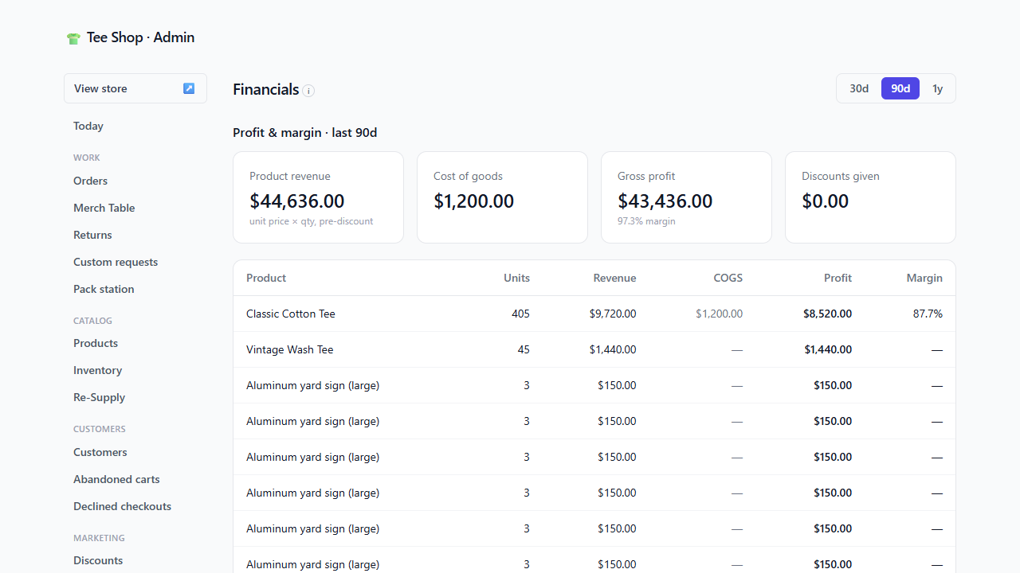Click the Product revenue card
The width and height of the screenshot is (1020, 573).
318,197
